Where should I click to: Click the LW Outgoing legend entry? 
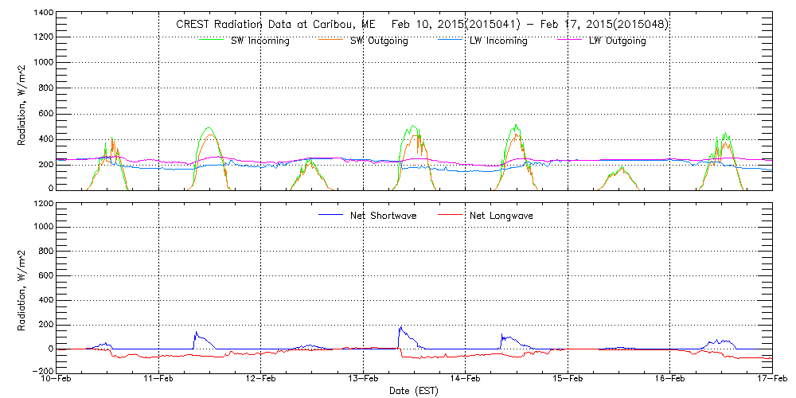pyautogui.click(x=617, y=41)
